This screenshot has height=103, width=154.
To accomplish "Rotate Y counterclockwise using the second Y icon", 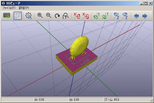I will pyautogui.click(x=105, y=16).
